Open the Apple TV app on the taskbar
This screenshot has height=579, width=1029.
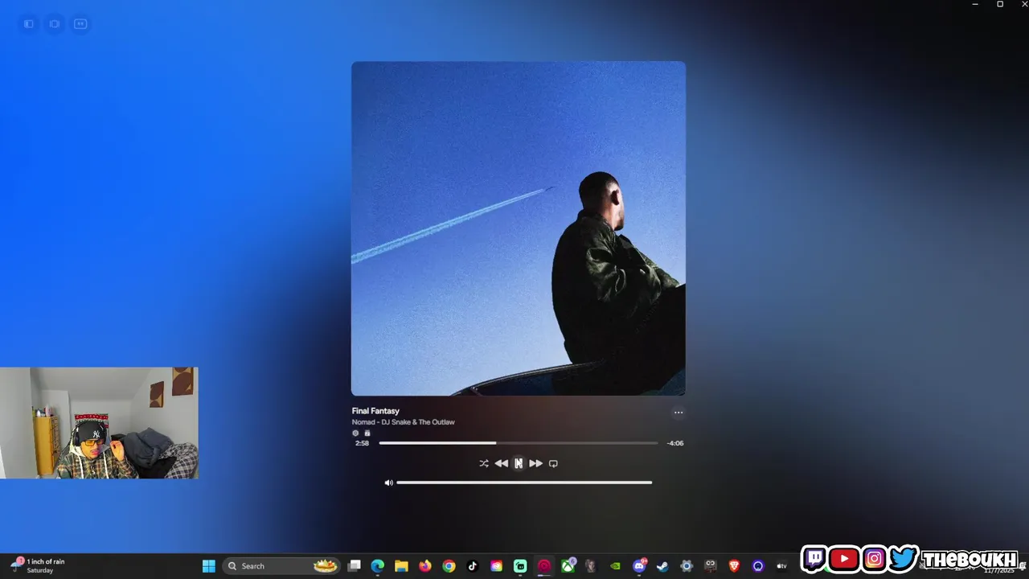point(781,566)
